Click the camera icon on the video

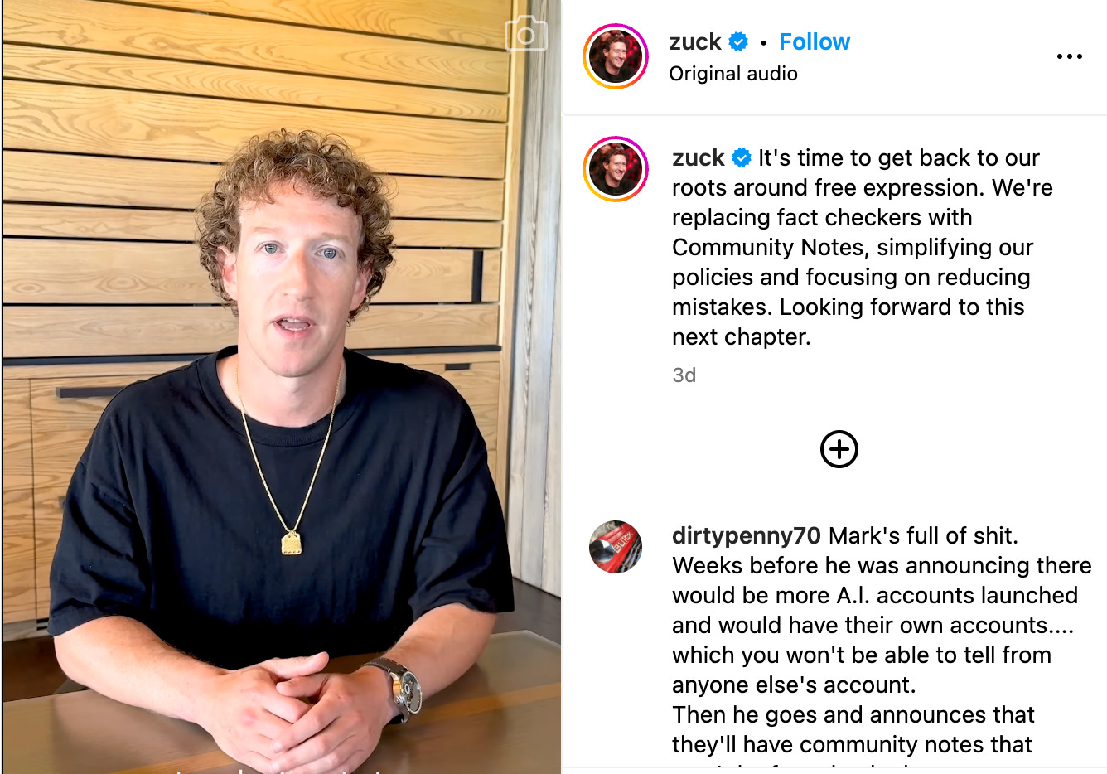525,34
